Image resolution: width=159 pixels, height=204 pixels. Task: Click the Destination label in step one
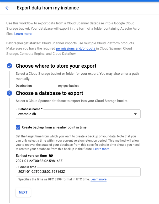point(24,86)
